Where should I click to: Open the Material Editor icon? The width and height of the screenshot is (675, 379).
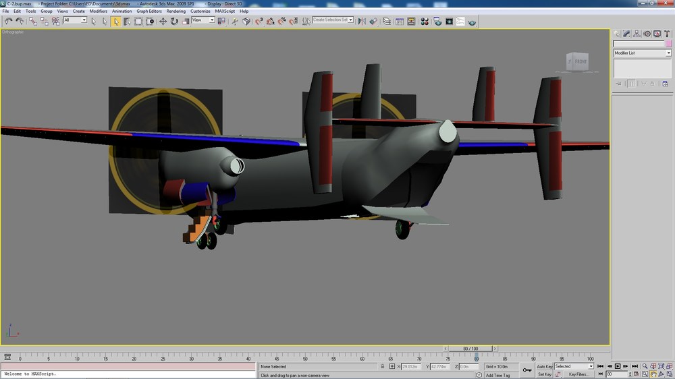425,21
